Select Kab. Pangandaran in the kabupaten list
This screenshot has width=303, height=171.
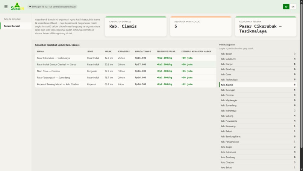click(x=258, y=142)
